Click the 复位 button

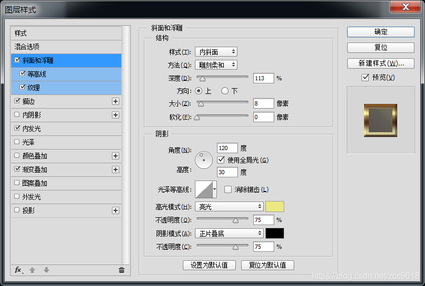(x=380, y=48)
